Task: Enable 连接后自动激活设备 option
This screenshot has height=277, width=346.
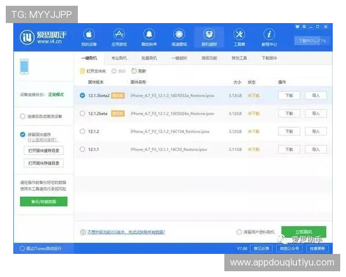Action: [22, 116]
